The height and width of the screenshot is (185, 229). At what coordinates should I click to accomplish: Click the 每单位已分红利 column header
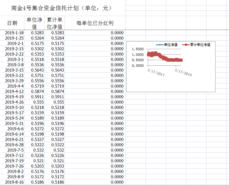tap(95, 23)
